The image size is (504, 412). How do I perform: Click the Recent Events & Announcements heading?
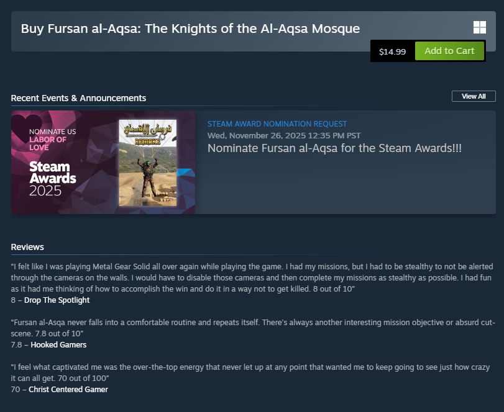pos(78,98)
